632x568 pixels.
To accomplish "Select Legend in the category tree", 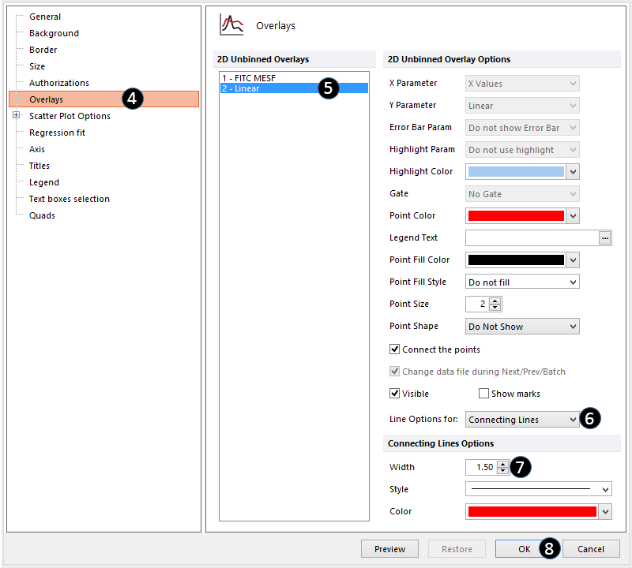I will click(x=44, y=182).
